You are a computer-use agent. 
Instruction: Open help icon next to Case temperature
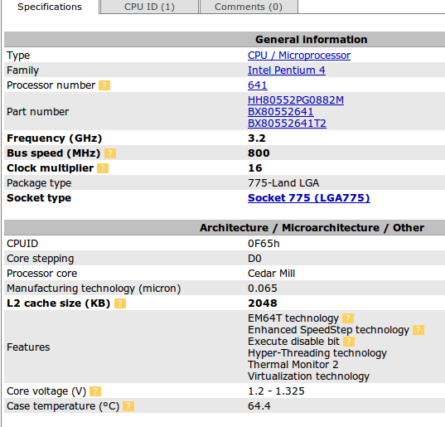(x=128, y=406)
